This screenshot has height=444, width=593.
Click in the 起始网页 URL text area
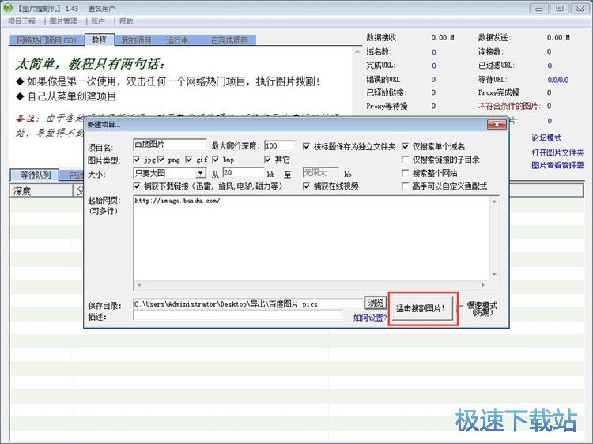coord(312,237)
